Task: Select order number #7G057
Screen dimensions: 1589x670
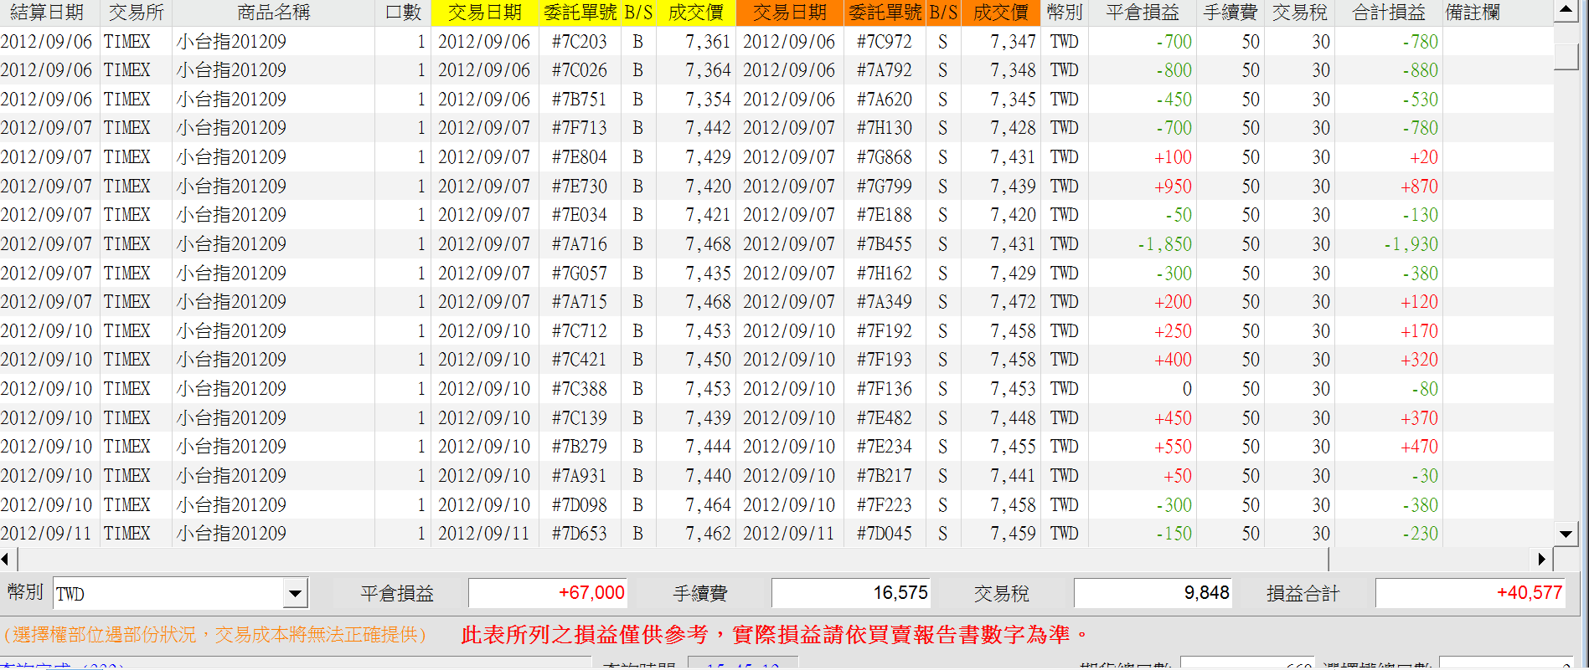Action: coord(579,274)
